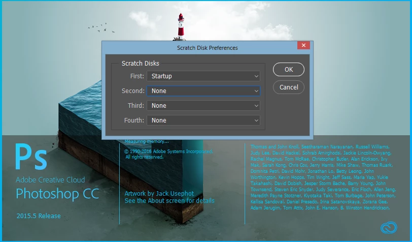The width and height of the screenshot is (412, 242).
Task: Click the 'Photoshop CC' title text
Action: point(57,194)
